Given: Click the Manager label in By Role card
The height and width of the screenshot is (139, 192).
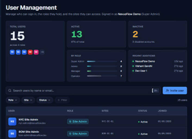Looking at the screenshot, I should [x=76, y=71].
